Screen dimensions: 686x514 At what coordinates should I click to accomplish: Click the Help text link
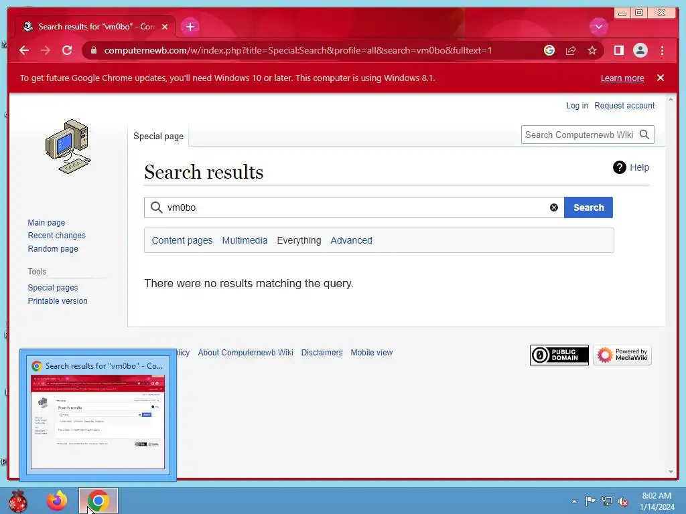point(639,167)
